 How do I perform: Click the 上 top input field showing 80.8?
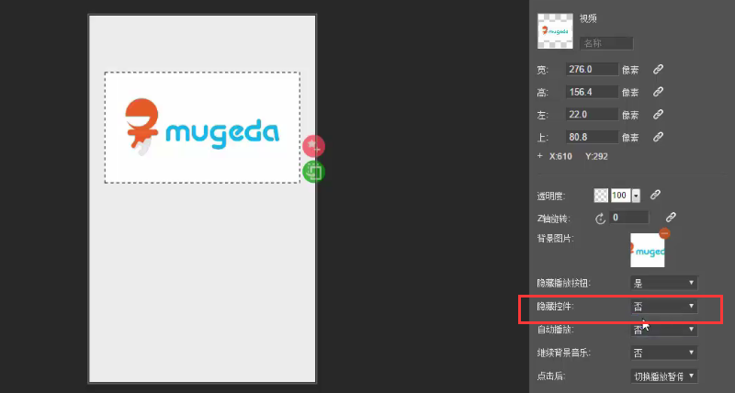(x=592, y=137)
